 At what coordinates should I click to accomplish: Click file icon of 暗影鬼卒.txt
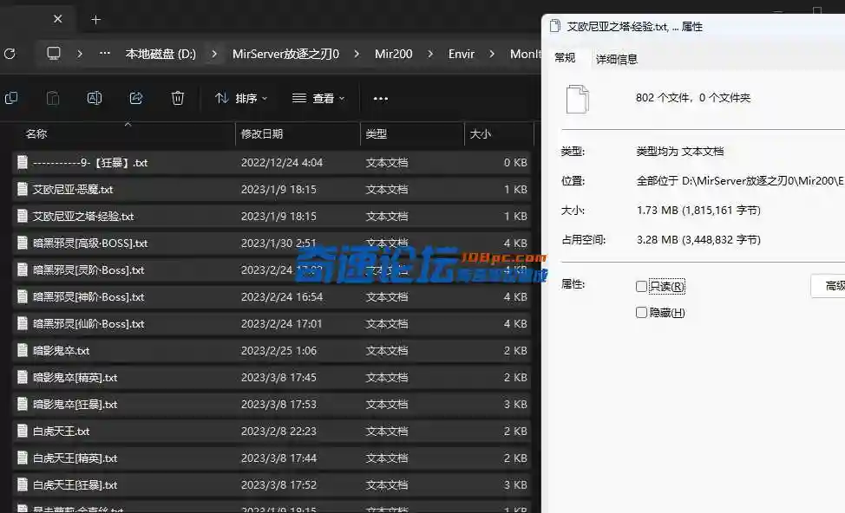[22, 350]
